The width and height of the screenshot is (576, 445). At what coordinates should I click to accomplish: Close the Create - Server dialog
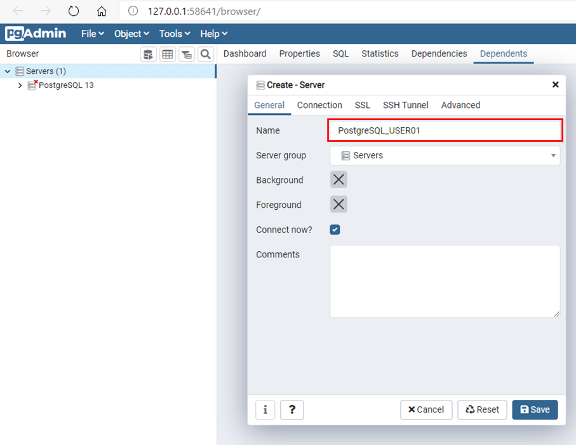(555, 85)
